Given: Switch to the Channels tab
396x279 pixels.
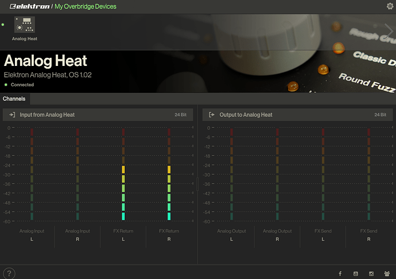Looking at the screenshot, I should pos(14,99).
